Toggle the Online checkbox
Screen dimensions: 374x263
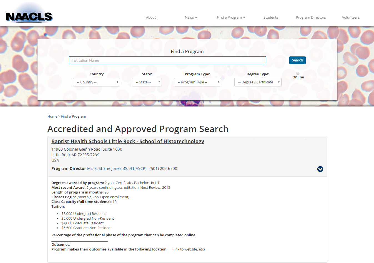click(x=298, y=73)
